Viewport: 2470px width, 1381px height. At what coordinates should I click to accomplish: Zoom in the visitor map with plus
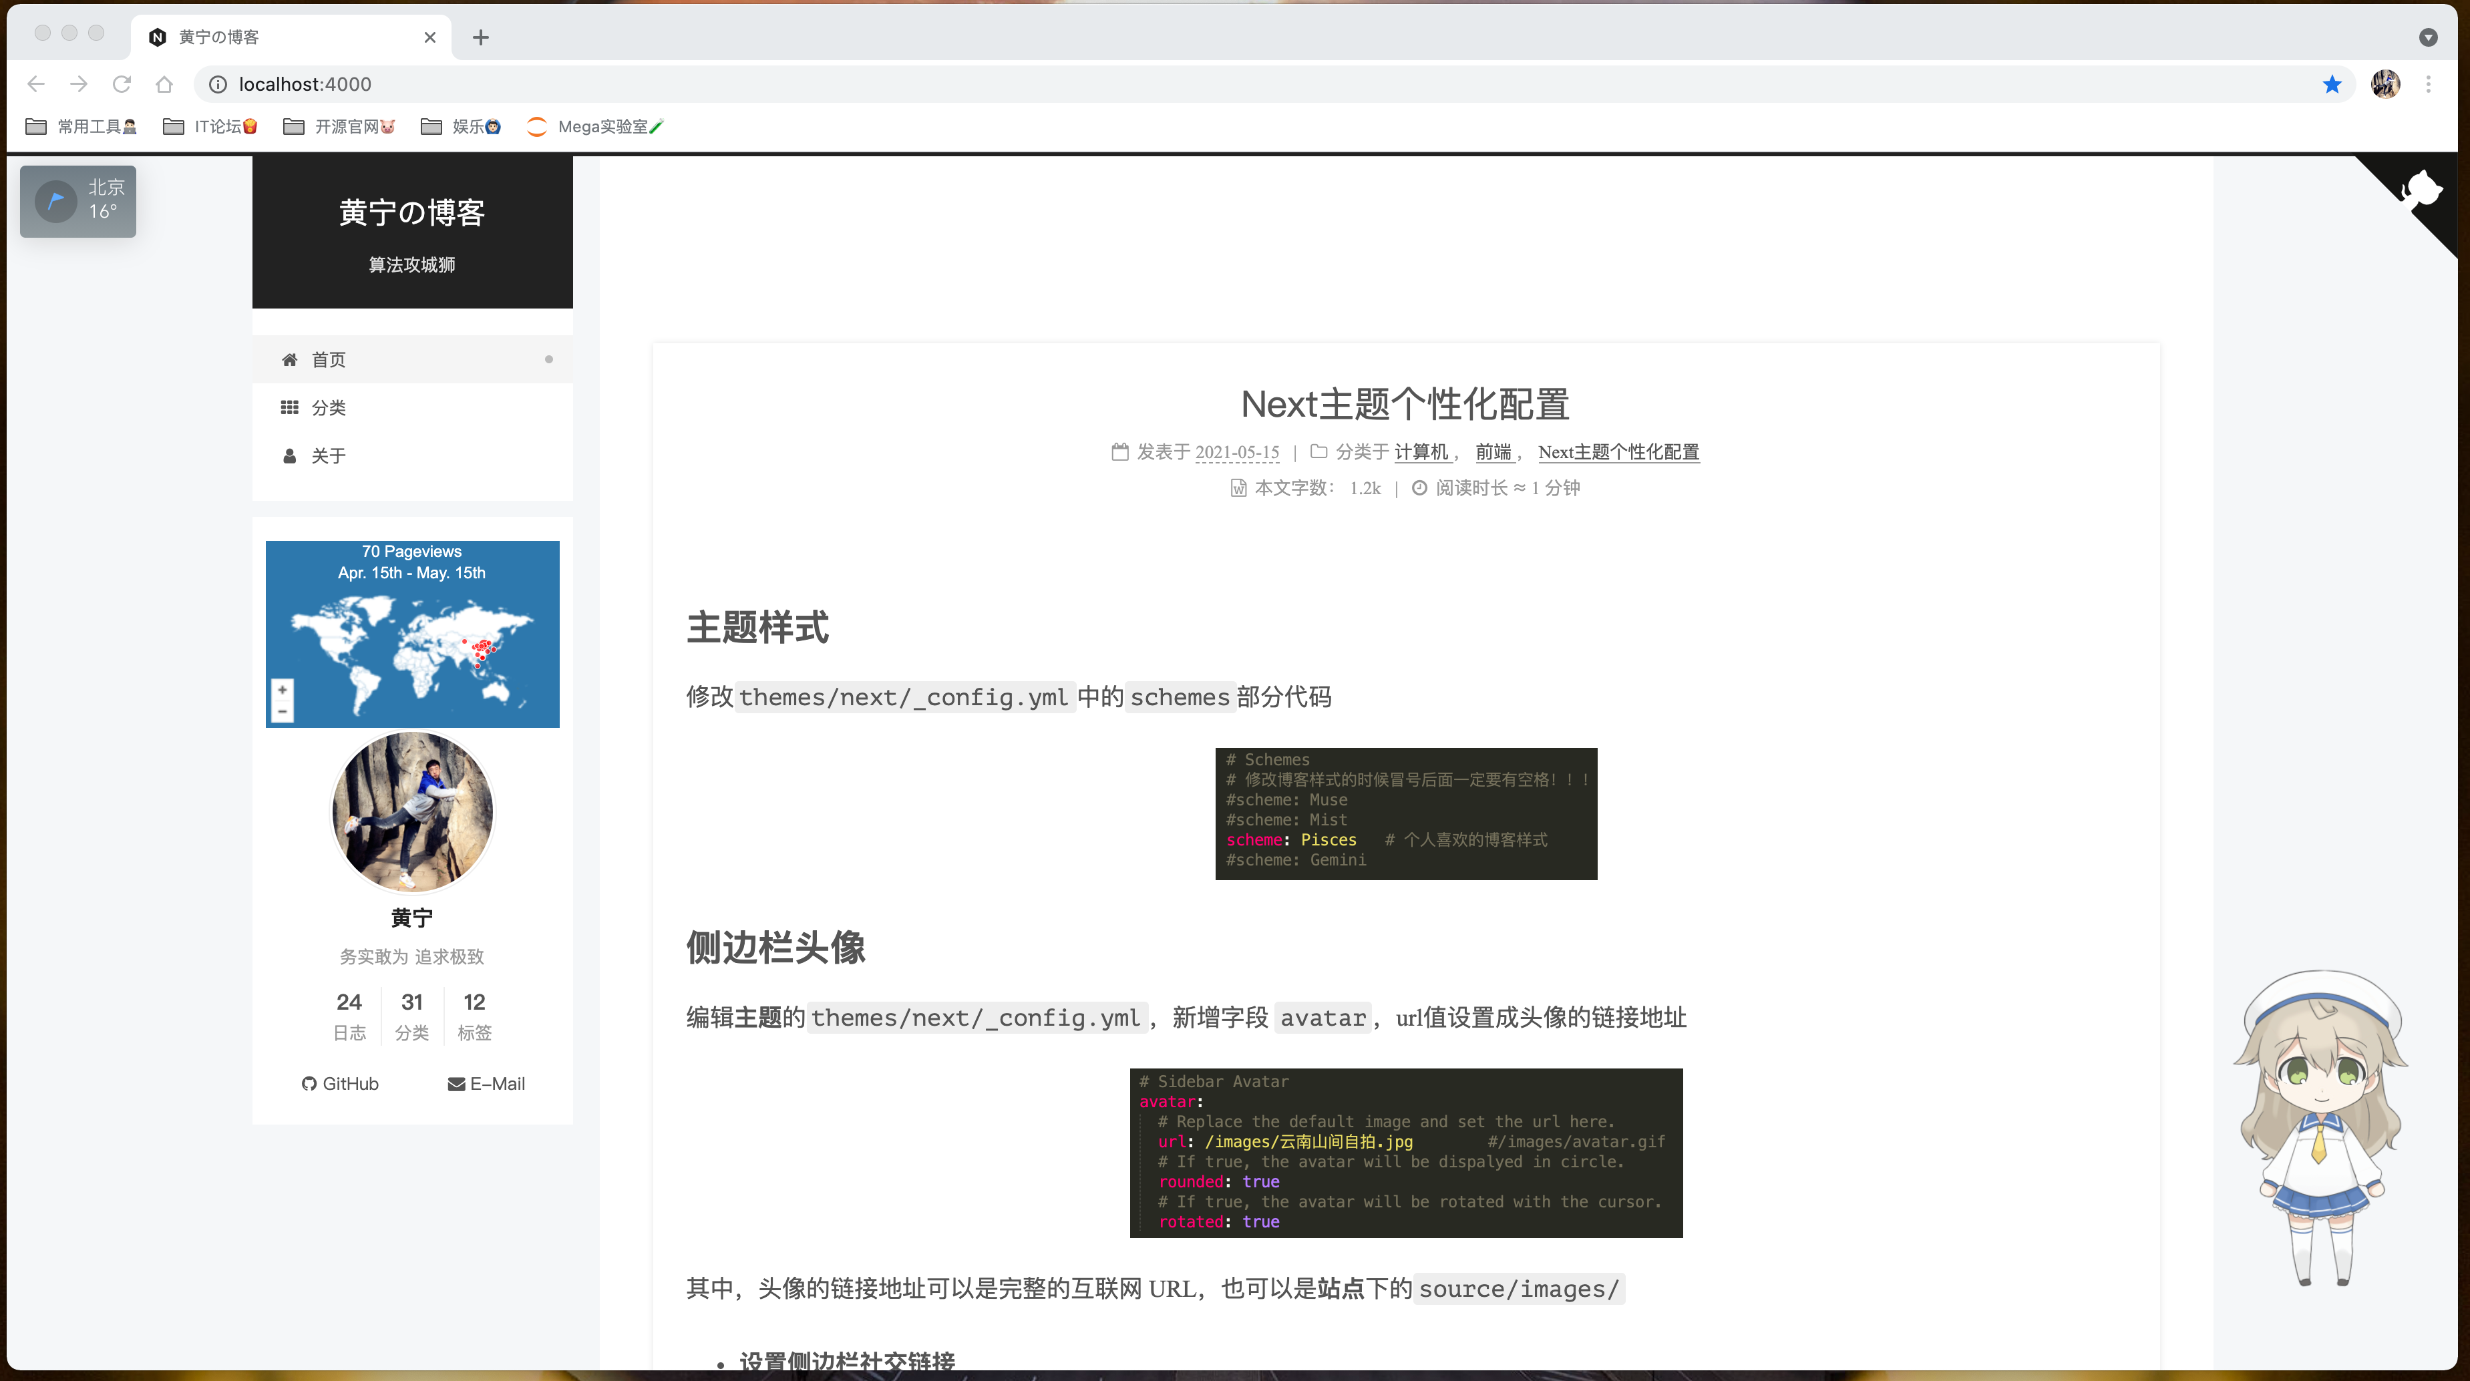point(282,689)
